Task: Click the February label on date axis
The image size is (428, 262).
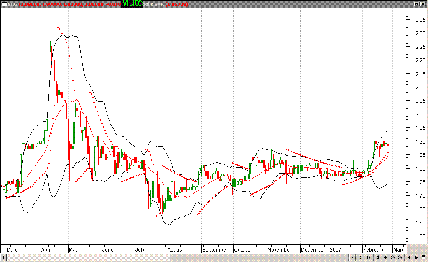Action: (x=373, y=250)
